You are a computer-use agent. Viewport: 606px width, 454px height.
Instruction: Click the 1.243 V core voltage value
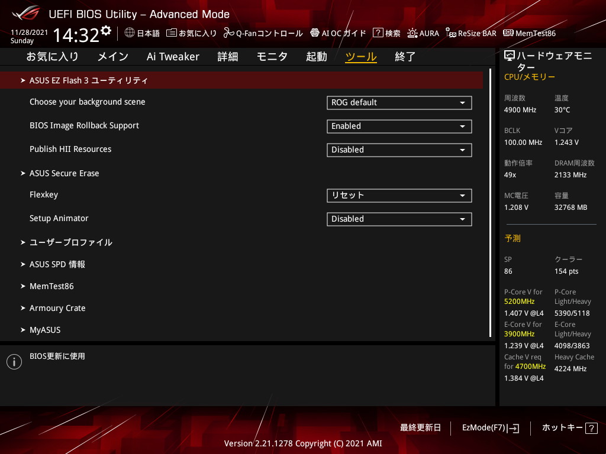pos(566,142)
